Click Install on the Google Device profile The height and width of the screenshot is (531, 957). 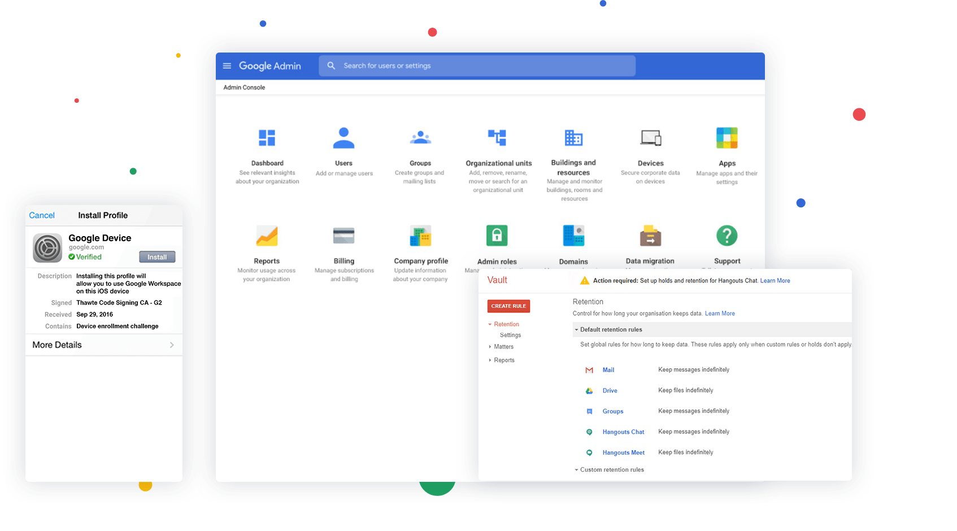coord(156,256)
